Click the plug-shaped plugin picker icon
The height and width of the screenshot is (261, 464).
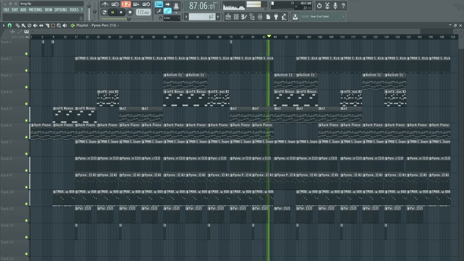click(276, 17)
